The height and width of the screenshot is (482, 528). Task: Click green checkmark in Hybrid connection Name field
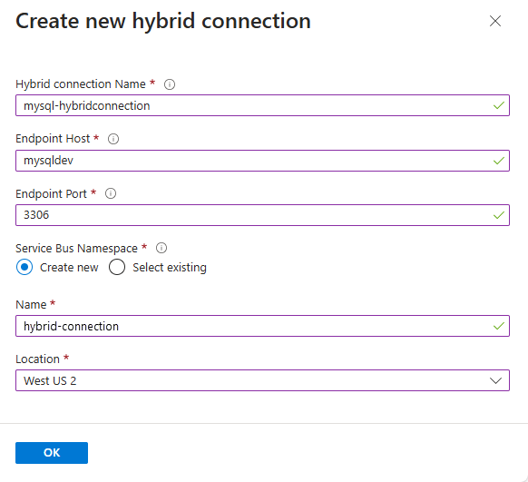pyautogui.click(x=499, y=105)
